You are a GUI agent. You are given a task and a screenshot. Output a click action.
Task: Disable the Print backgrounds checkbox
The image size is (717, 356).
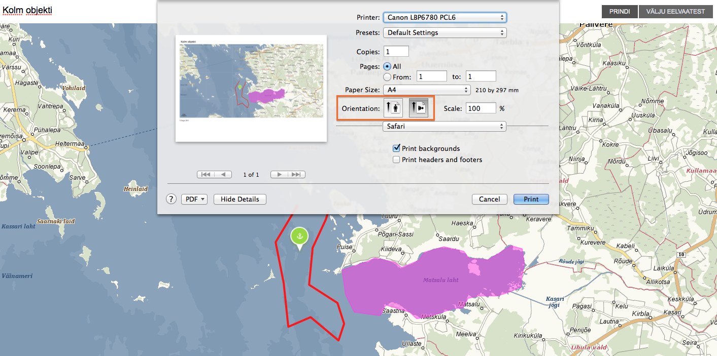point(397,148)
